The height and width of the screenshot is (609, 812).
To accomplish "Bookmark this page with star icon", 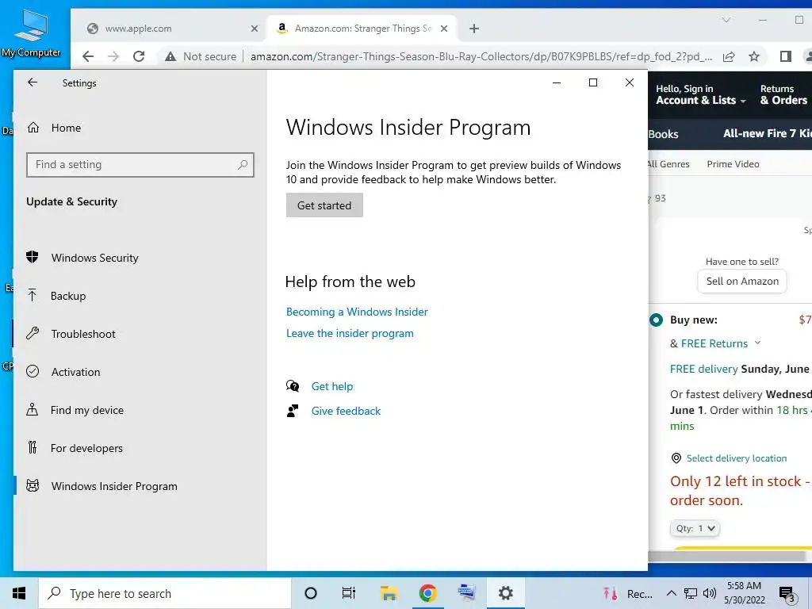I will tap(754, 56).
